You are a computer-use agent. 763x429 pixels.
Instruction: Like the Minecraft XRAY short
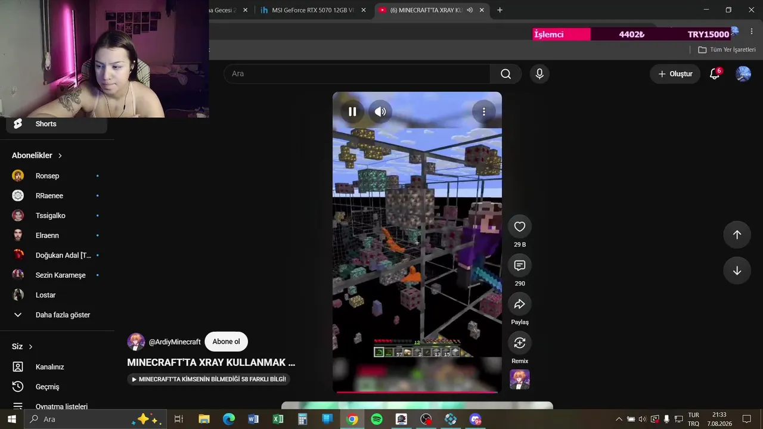(x=520, y=226)
